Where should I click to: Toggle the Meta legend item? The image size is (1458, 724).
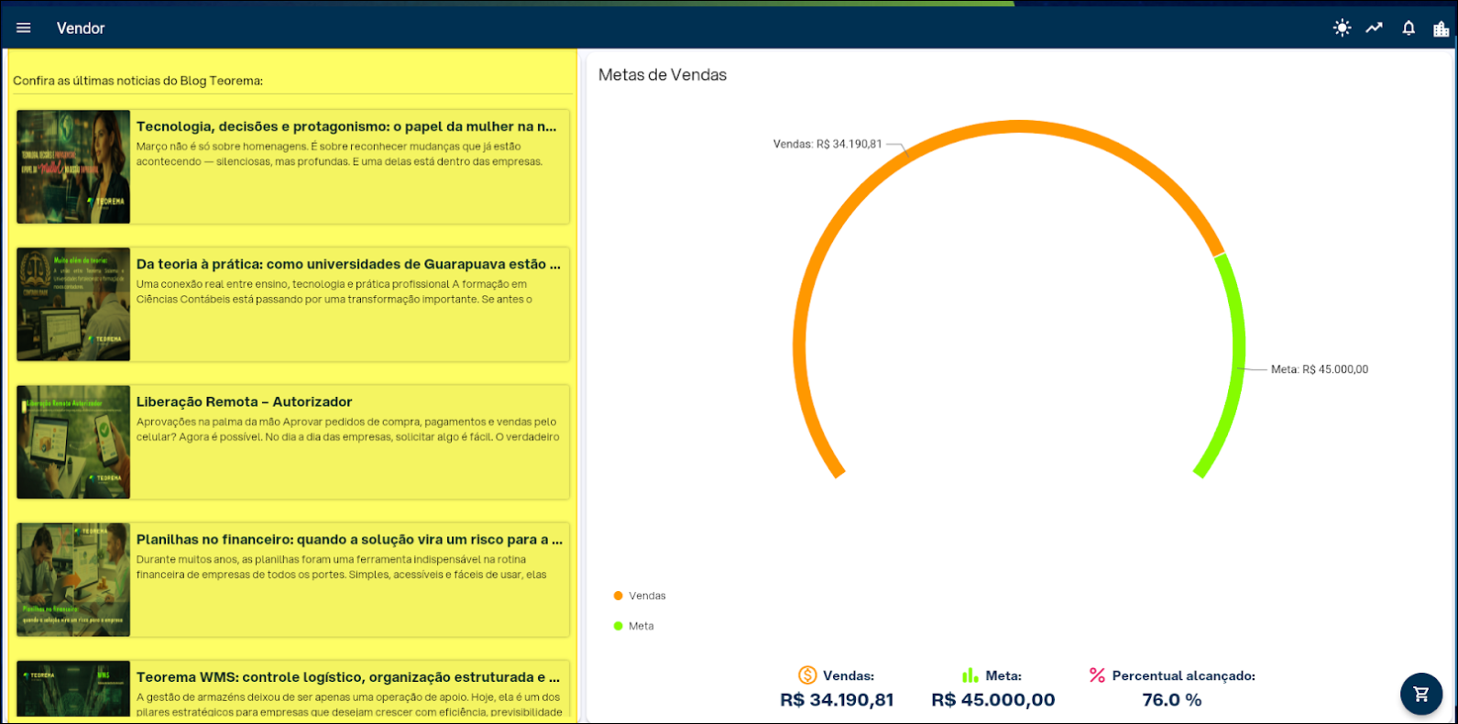pyautogui.click(x=634, y=626)
